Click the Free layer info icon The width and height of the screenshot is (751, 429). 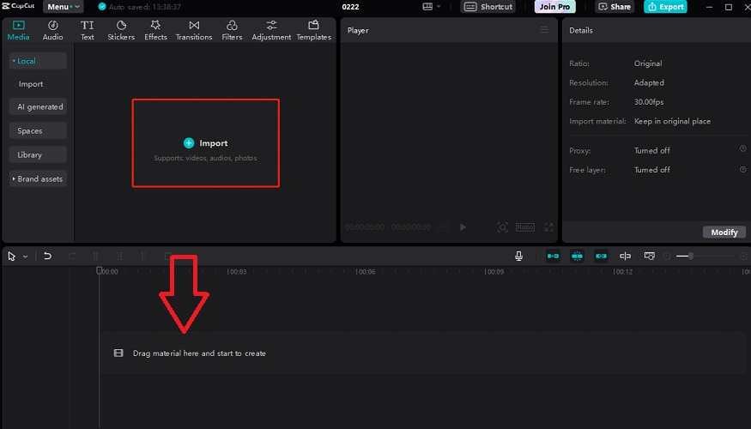tap(742, 169)
